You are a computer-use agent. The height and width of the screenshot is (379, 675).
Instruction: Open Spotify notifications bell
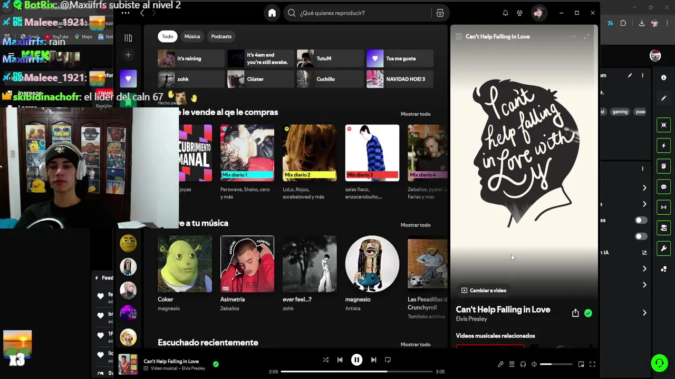(505, 13)
